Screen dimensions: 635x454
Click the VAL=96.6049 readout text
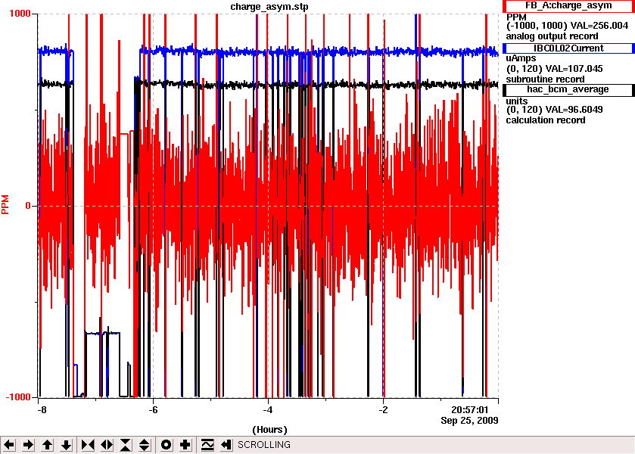point(574,110)
